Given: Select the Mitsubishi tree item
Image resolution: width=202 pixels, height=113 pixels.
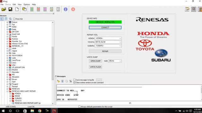Looking at the screenshot, I should pos(15,77).
